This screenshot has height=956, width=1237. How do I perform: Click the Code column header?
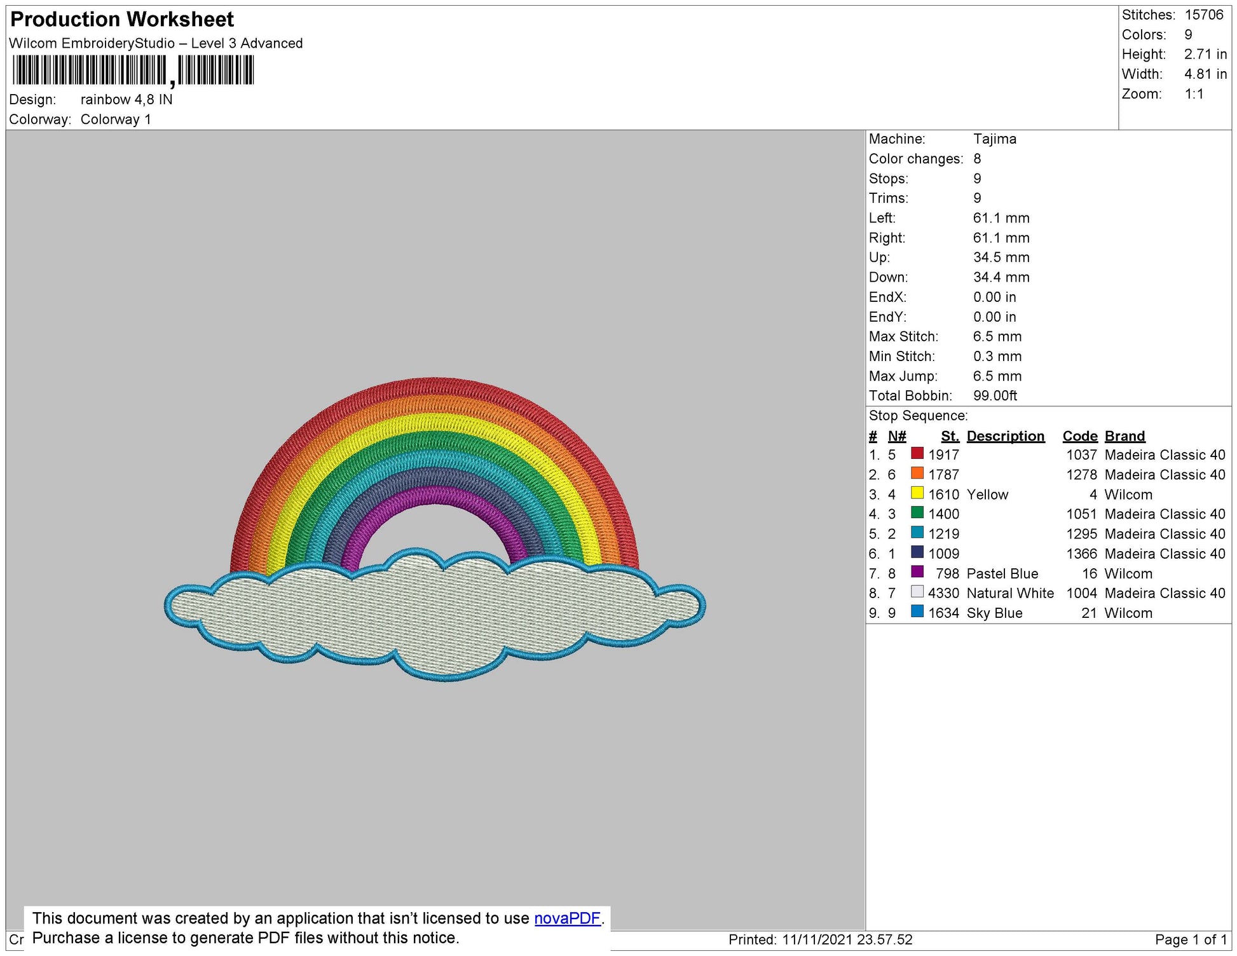pyautogui.click(x=1080, y=436)
